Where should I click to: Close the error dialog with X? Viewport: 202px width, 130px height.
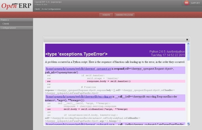[187, 40]
